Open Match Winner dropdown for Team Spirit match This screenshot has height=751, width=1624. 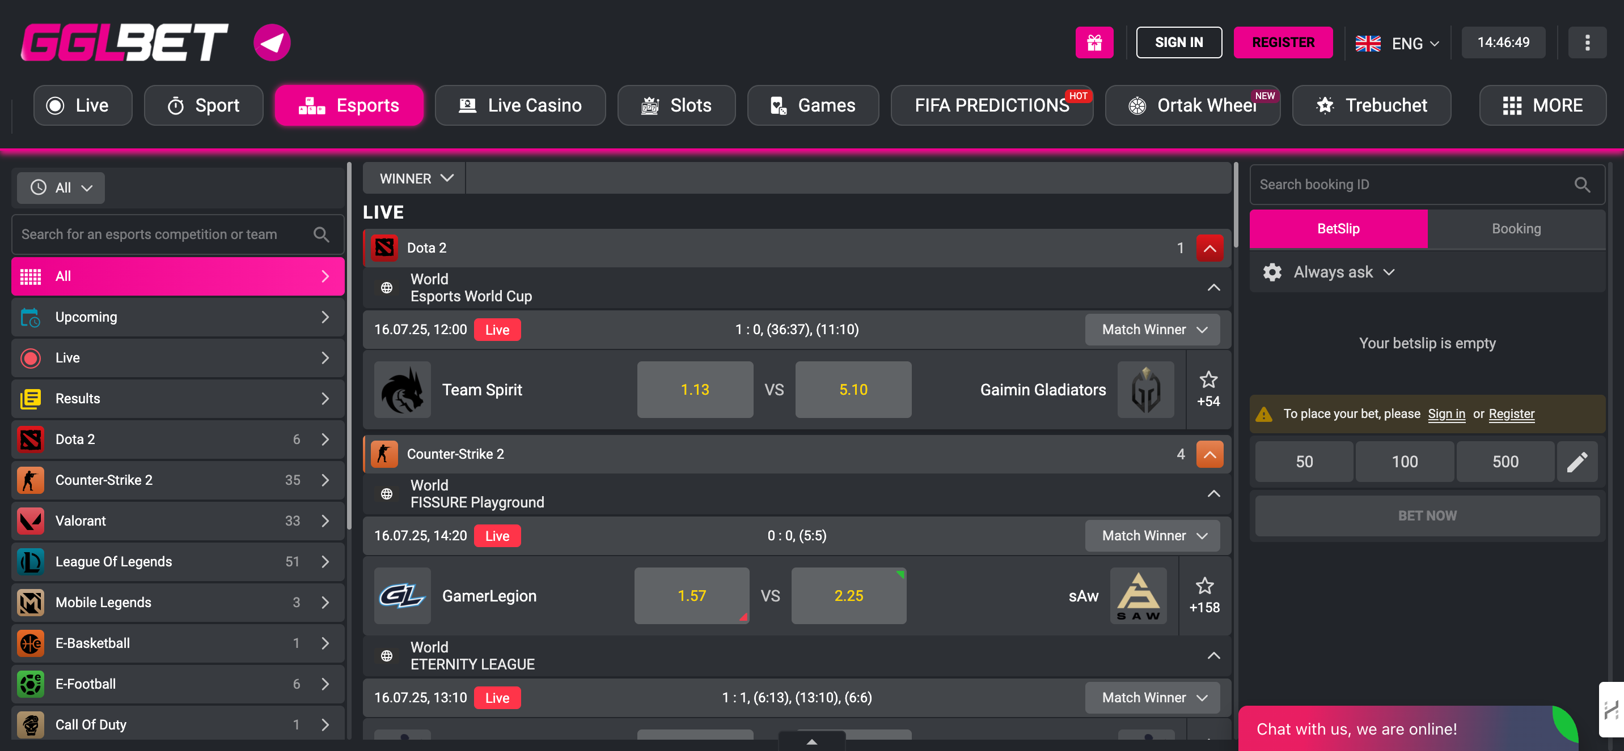(1152, 330)
